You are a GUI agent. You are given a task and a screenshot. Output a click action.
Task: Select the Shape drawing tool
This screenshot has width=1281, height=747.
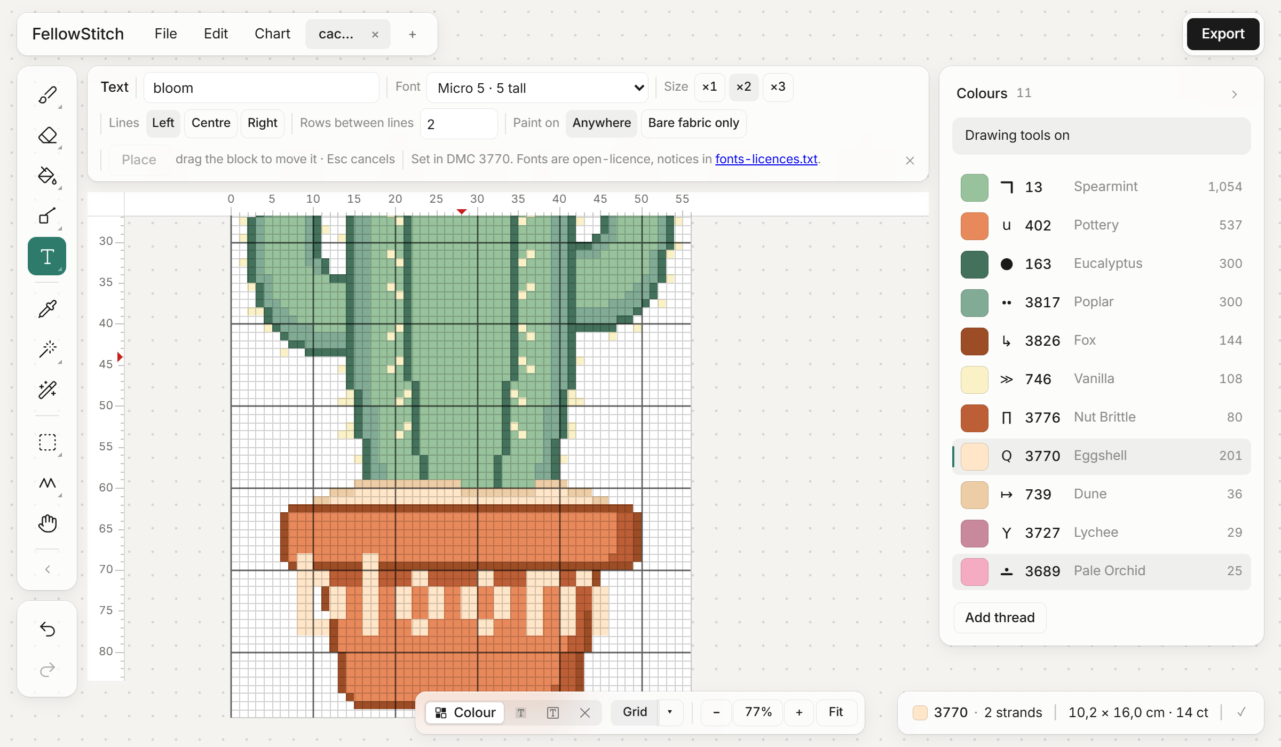(47, 216)
